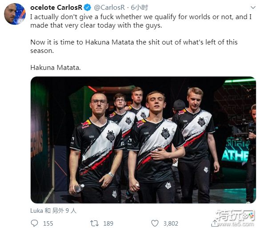This screenshot has width=260, height=231.
Task: Click the 特玩网 watermark logo
Action: pyautogui.click(x=235, y=215)
